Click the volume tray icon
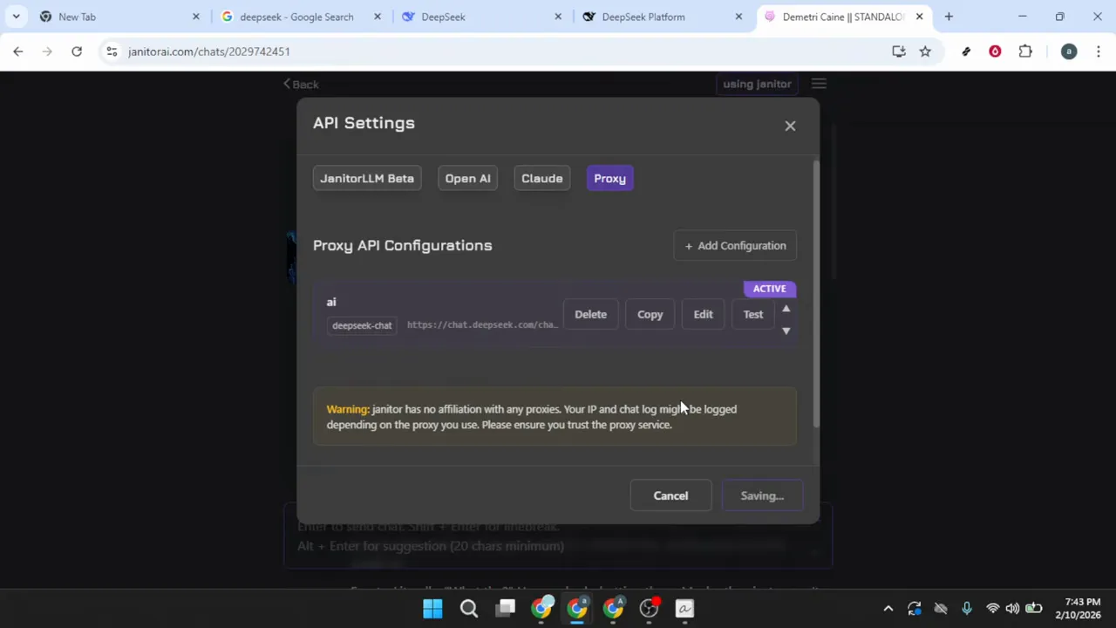This screenshot has width=1116, height=628. click(1012, 609)
